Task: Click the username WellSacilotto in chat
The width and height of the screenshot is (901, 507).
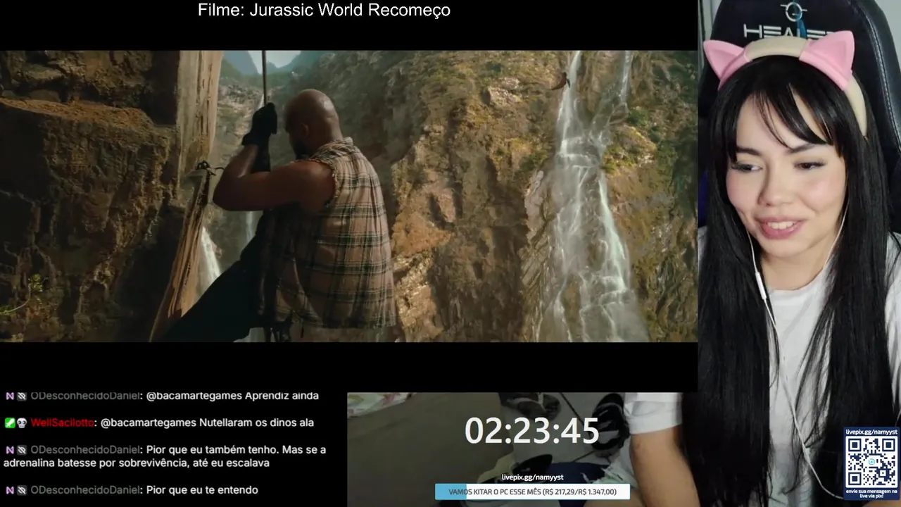Action: tap(62, 423)
